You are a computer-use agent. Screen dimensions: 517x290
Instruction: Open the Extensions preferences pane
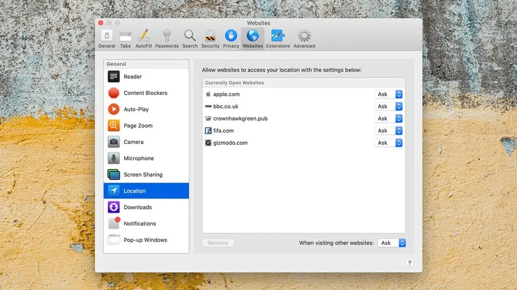tap(278, 38)
